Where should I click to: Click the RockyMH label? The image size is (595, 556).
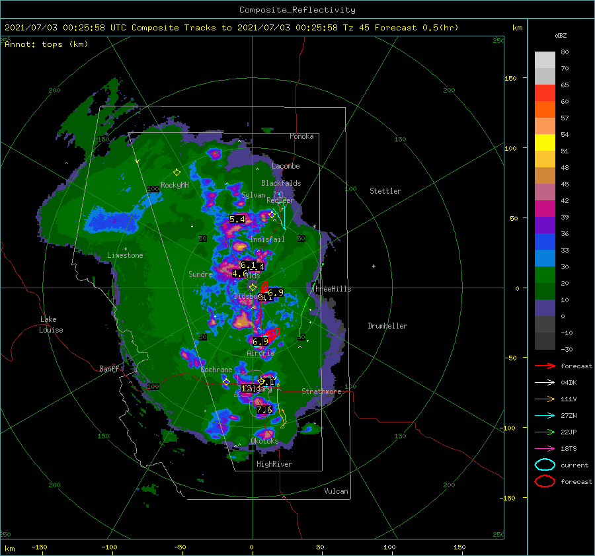175,185
